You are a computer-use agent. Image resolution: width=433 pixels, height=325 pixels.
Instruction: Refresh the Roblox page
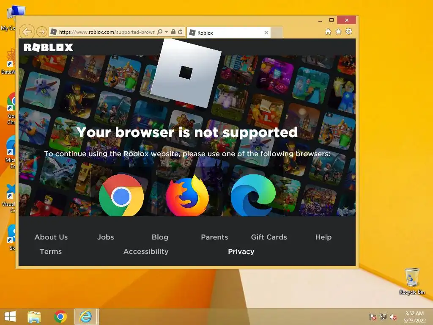point(180,32)
